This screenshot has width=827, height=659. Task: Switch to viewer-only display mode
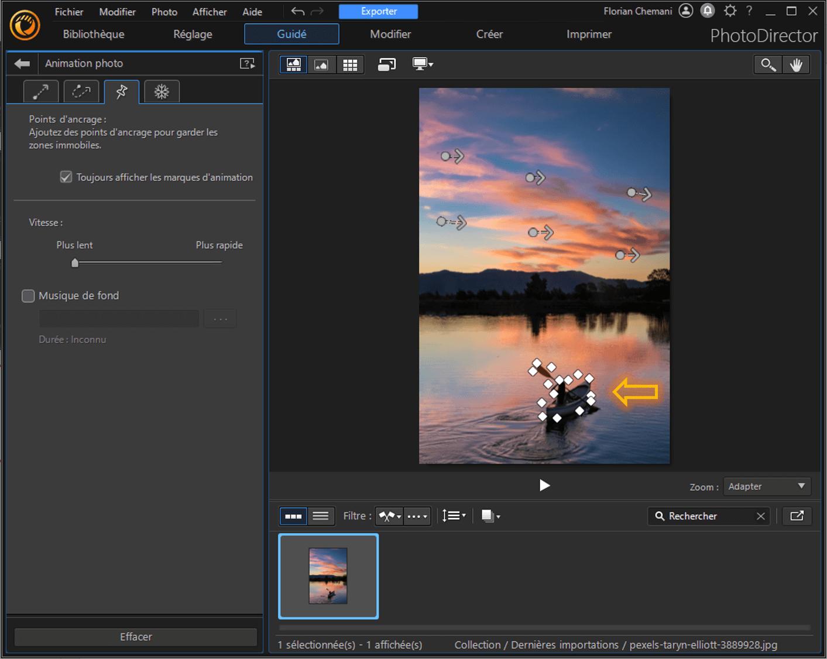[x=321, y=64]
